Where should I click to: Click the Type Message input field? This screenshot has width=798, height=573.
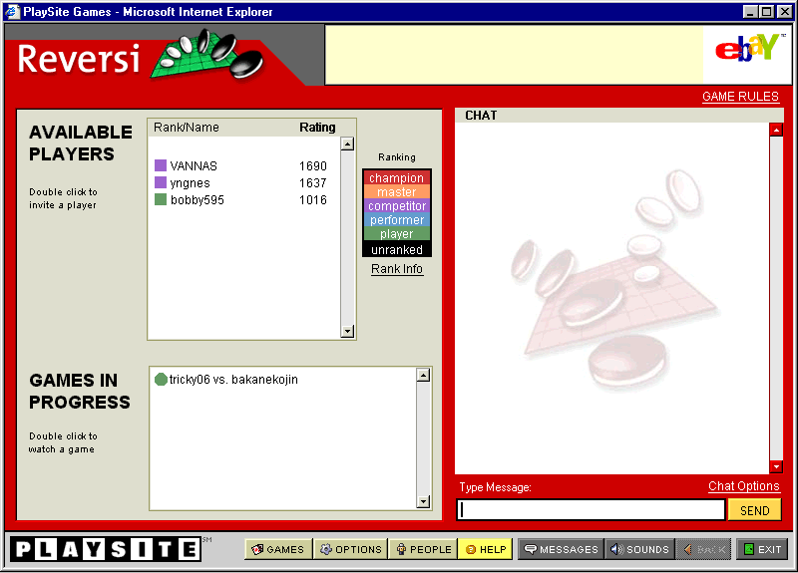tap(591, 510)
